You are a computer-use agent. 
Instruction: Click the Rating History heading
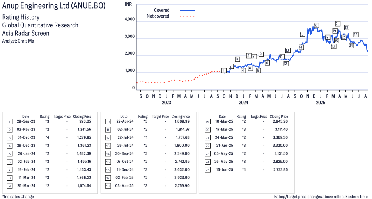point(21,17)
